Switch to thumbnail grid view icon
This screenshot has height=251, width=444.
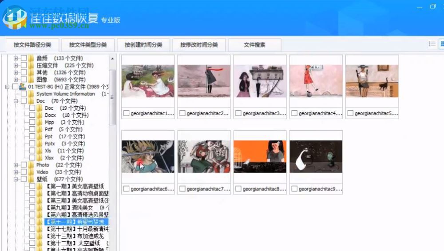(x=441, y=44)
